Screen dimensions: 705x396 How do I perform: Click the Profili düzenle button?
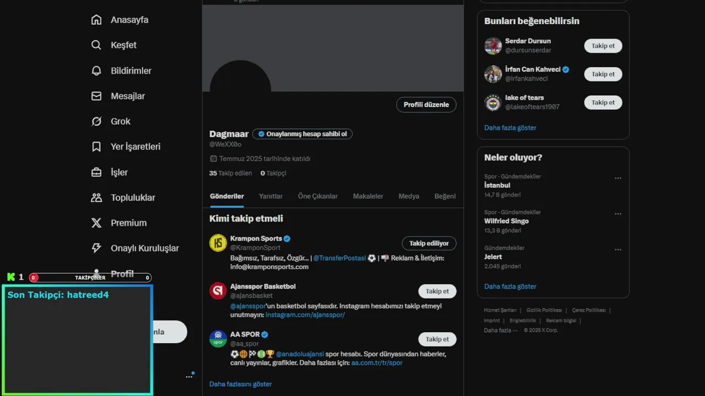(426, 105)
